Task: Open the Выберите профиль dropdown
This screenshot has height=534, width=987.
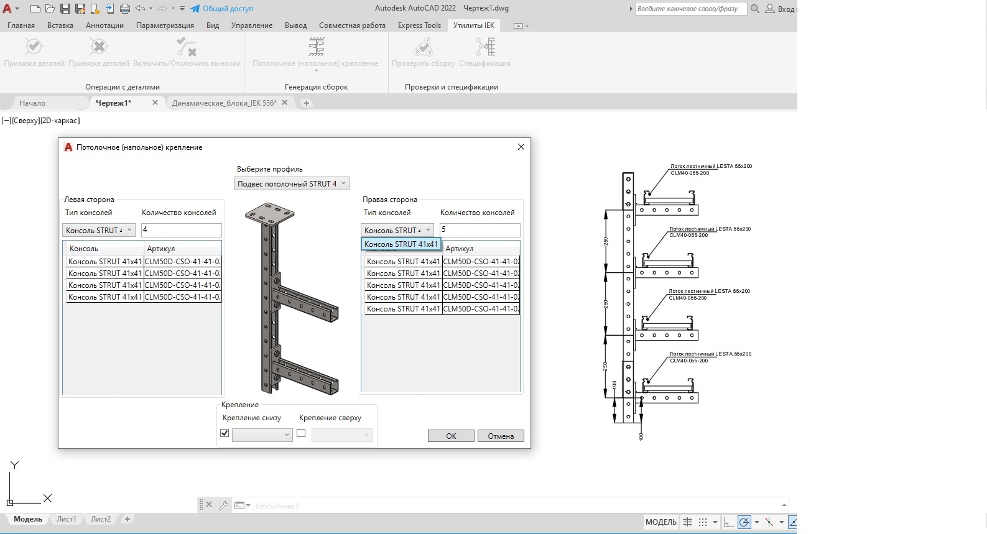Action: pos(292,183)
